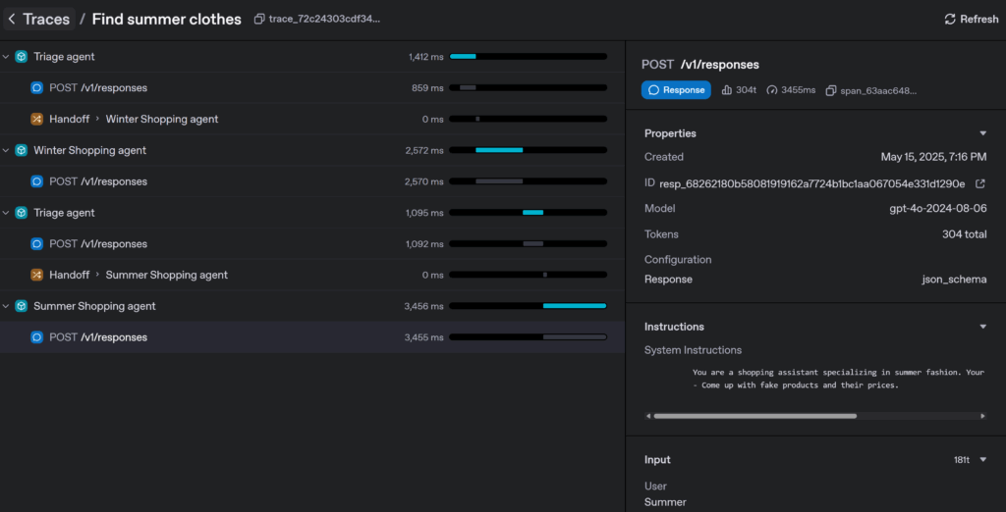
Task: Click the horizontal instructions scrollbar thumb
Action: (x=755, y=416)
